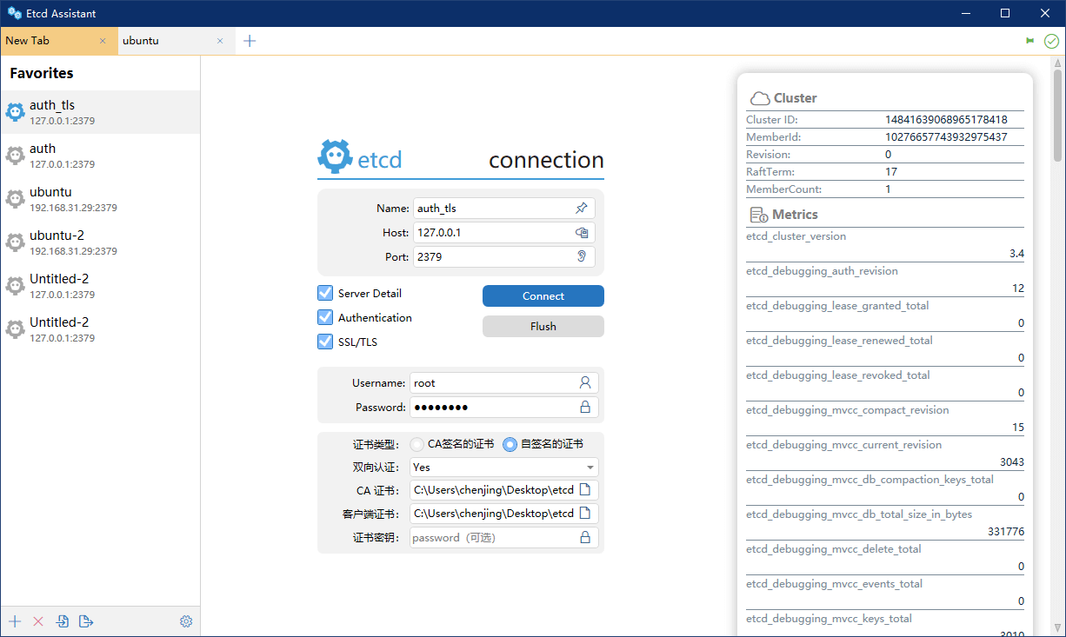Screen dimensions: 1066x637
Task: Click the plus icon to add new tab
Action: coord(250,41)
